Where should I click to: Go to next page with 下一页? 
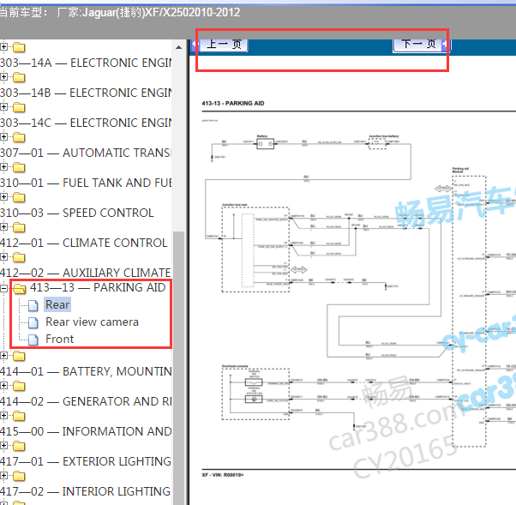coord(419,44)
